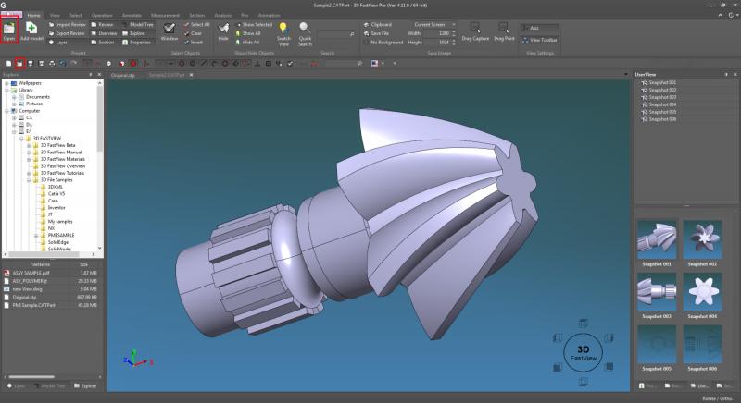Click the undo icon in quick toolbar
Image resolution: width=741 pixels, height=403 pixels.
click(63, 63)
